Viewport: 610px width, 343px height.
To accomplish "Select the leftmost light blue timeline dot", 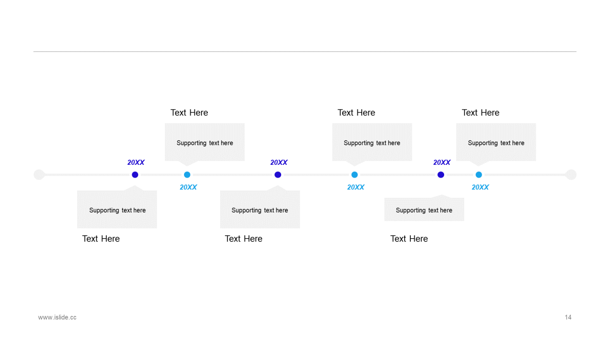I will pyautogui.click(x=187, y=175).
